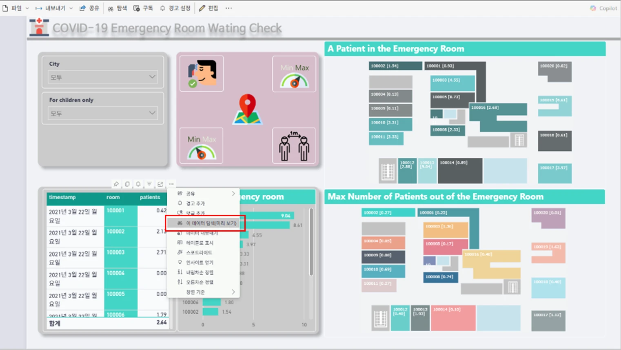Open the City dropdown
Screen dimensions: 621x350
(x=103, y=77)
